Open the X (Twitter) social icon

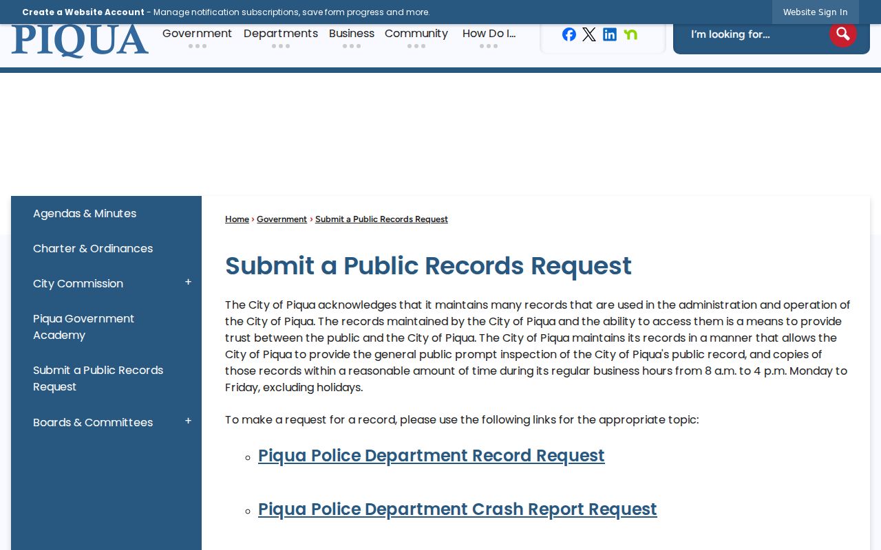pyautogui.click(x=589, y=34)
